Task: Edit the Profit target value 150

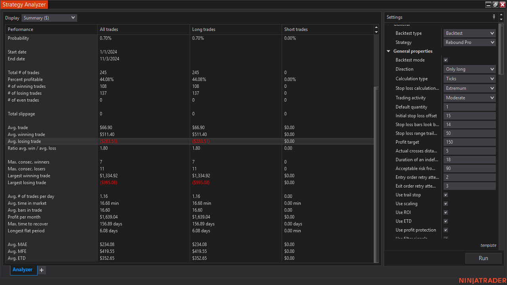Action: 470,142
